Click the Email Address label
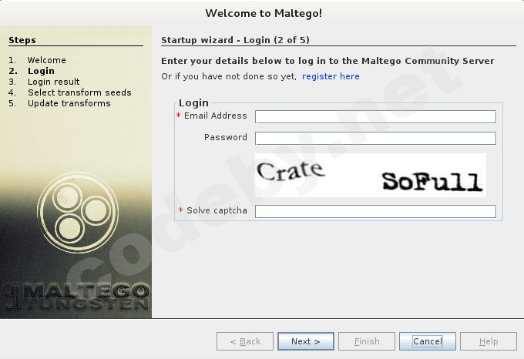Image resolution: width=524 pixels, height=359 pixels. (215, 116)
